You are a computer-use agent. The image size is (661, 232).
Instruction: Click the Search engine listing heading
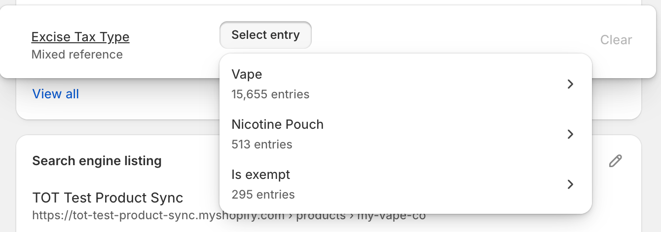[x=97, y=161]
